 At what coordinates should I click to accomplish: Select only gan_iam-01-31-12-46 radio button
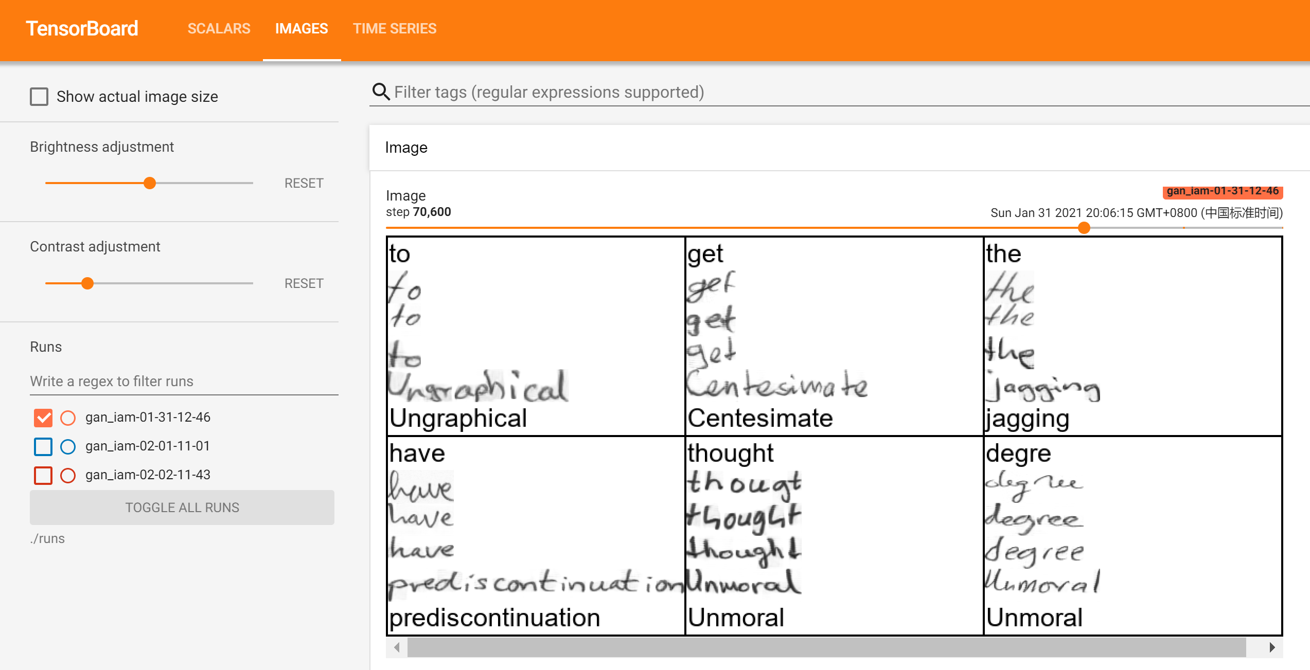(x=68, y=418)
